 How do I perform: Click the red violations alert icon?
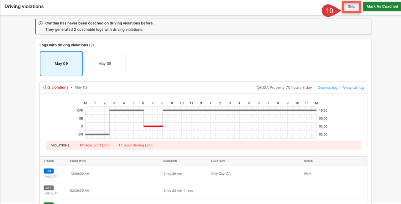tap(45, 88)
